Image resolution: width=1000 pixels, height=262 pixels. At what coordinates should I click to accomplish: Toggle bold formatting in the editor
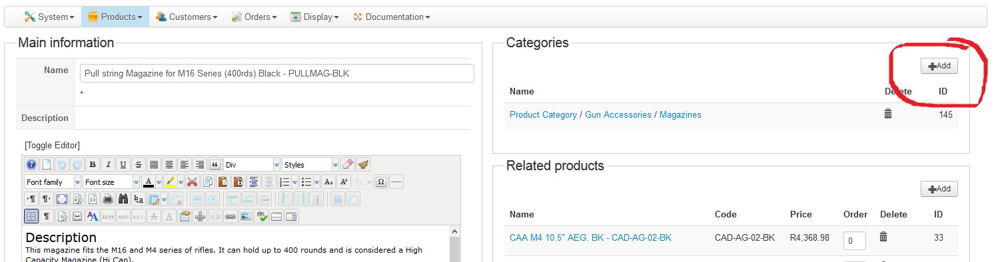tap(93, 164)
